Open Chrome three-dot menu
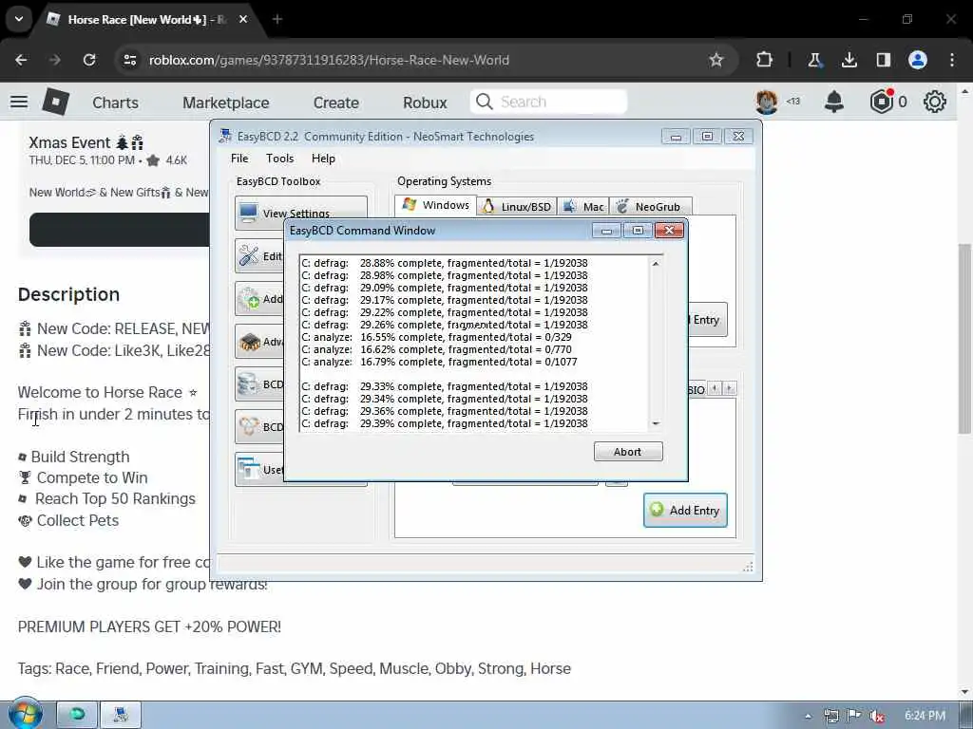The height and width of the screenshot is (729, 973). coord(952,60)
